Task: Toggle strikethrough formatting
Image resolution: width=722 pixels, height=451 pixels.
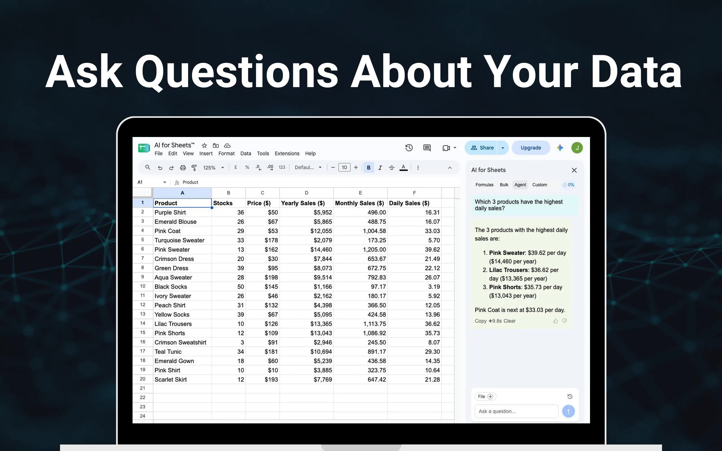Action: (392, 168)
